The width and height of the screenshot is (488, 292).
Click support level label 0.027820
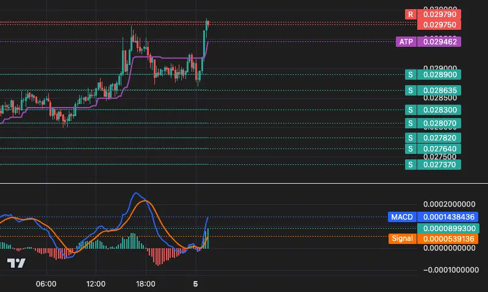coord(439,137)
